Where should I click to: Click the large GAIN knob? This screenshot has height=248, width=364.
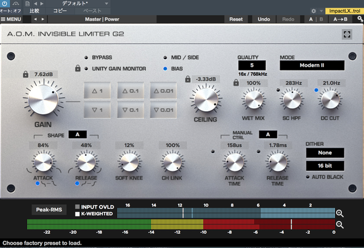43,100
